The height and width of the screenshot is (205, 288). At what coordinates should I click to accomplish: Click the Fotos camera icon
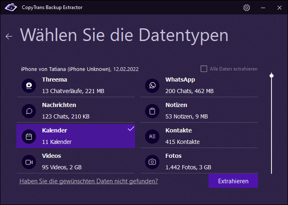click(152, 162)
